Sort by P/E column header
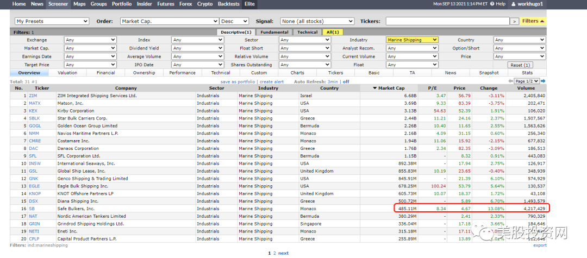Image resolution: width=587 pixels, height=258 pixels. [x=433, y=88]
